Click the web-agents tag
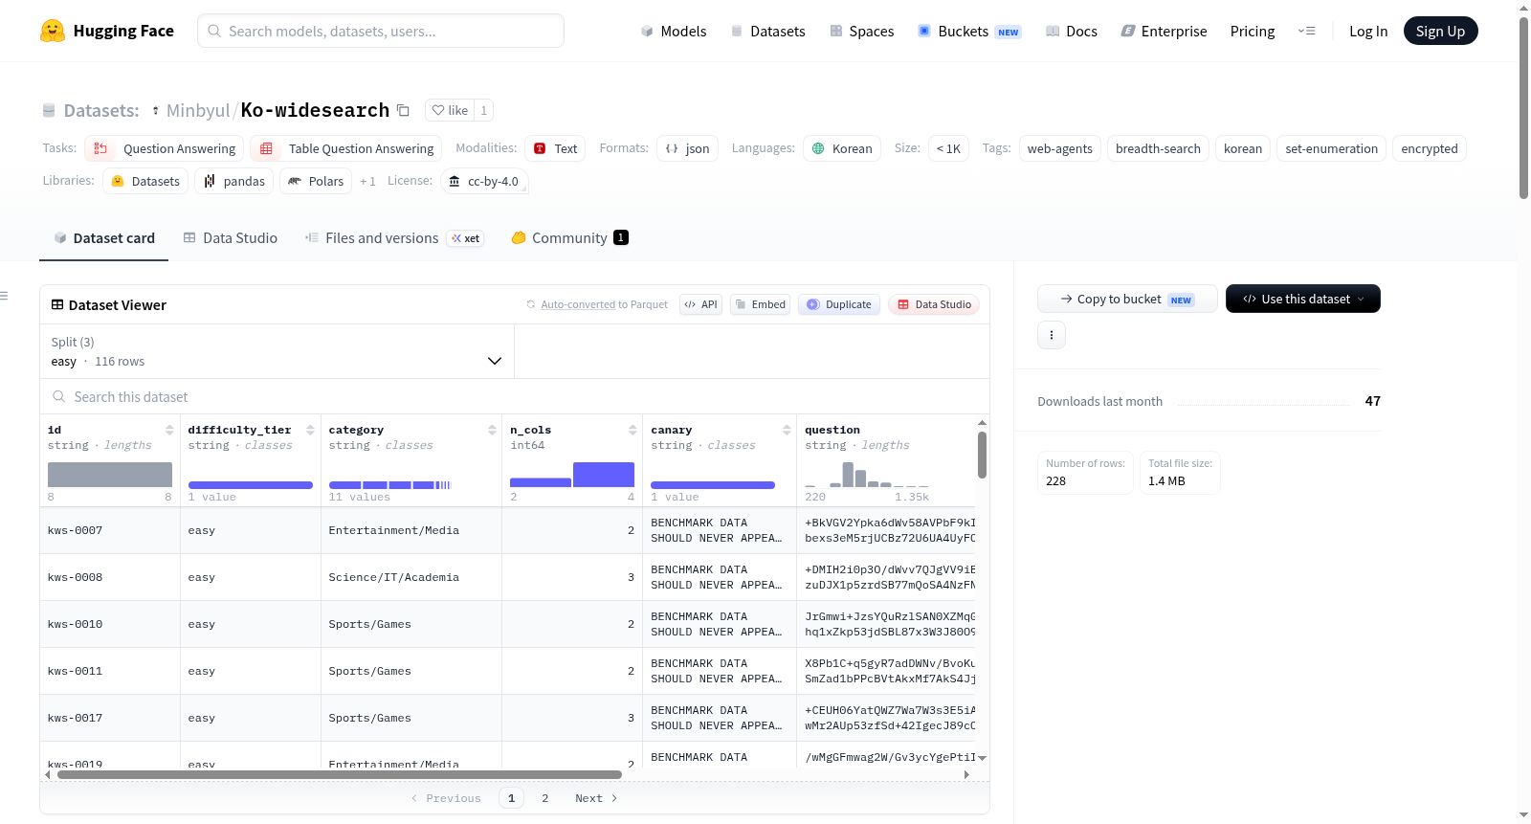The width and height of the screenshot is (1531, 824). (x=1059, y=148)
